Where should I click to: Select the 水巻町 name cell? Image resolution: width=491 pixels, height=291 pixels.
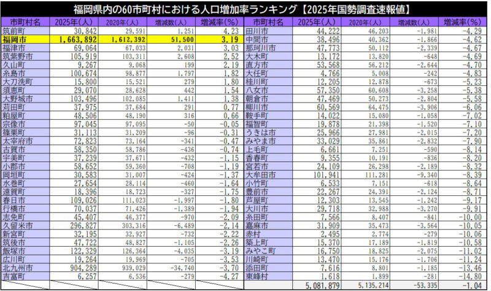pos(25,183)
